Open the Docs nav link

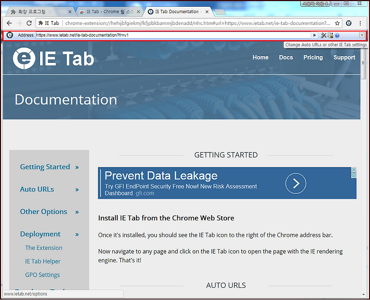[x=286, y=58]
